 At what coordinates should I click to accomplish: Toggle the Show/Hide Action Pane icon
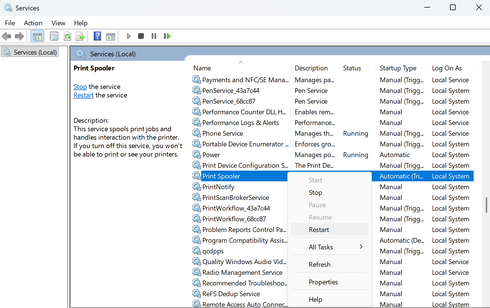coord(111,36)
